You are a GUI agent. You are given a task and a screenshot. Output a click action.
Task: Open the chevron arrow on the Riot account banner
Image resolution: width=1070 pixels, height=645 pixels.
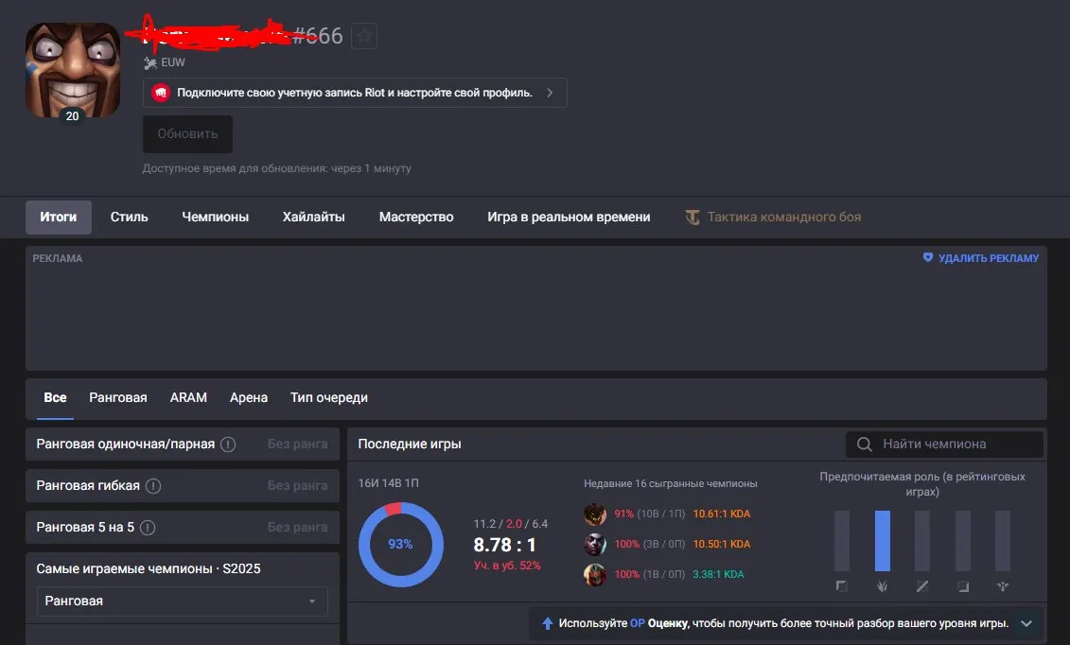pos(550,93)
